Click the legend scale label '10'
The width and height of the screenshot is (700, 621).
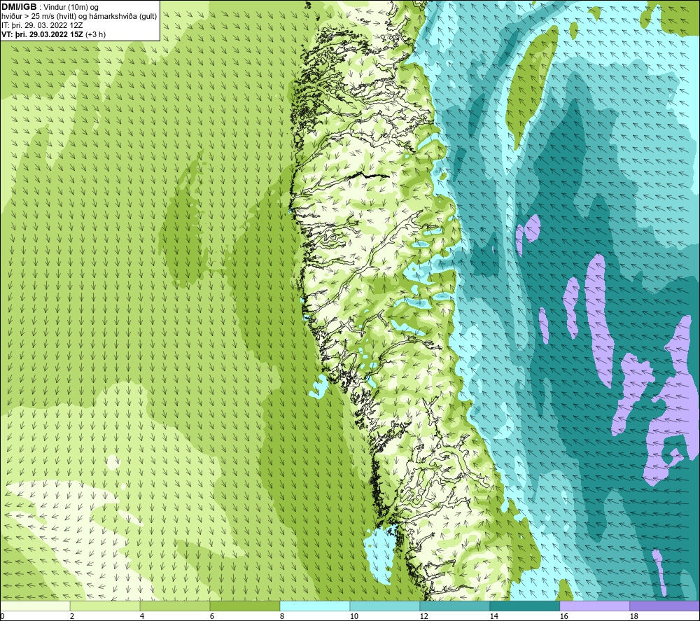pyautogui.click(x=353, y=616)
